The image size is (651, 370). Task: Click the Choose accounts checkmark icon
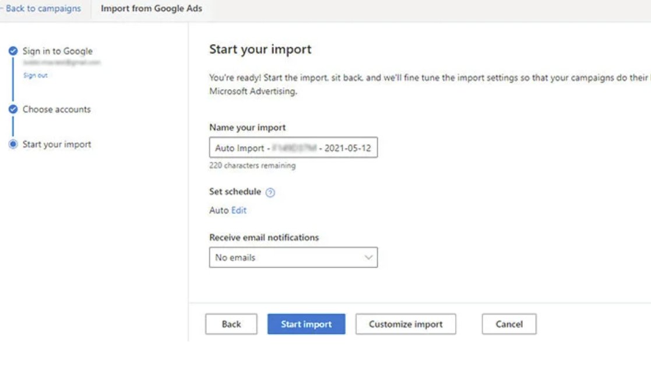[x=13, y=109]
